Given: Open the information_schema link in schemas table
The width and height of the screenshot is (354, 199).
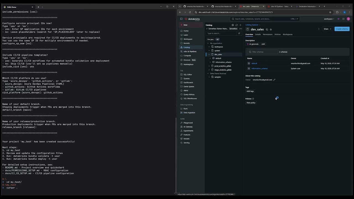Looking at the screenshot, I should point(259,69).
